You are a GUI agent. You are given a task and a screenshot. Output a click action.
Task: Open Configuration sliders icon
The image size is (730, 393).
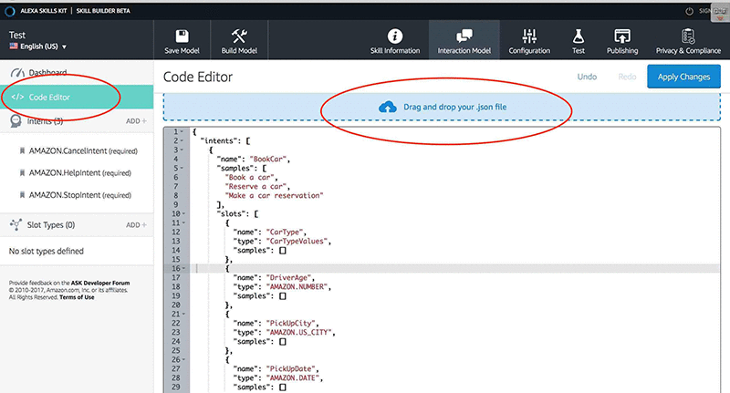tap(529, 36)
